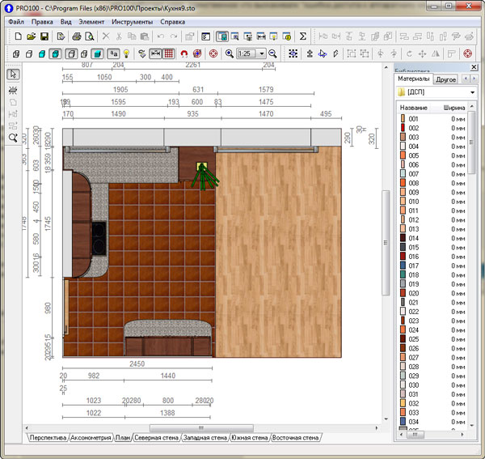Toggle the red grid display button
The image size is (485, 459).
coord(169,53)
